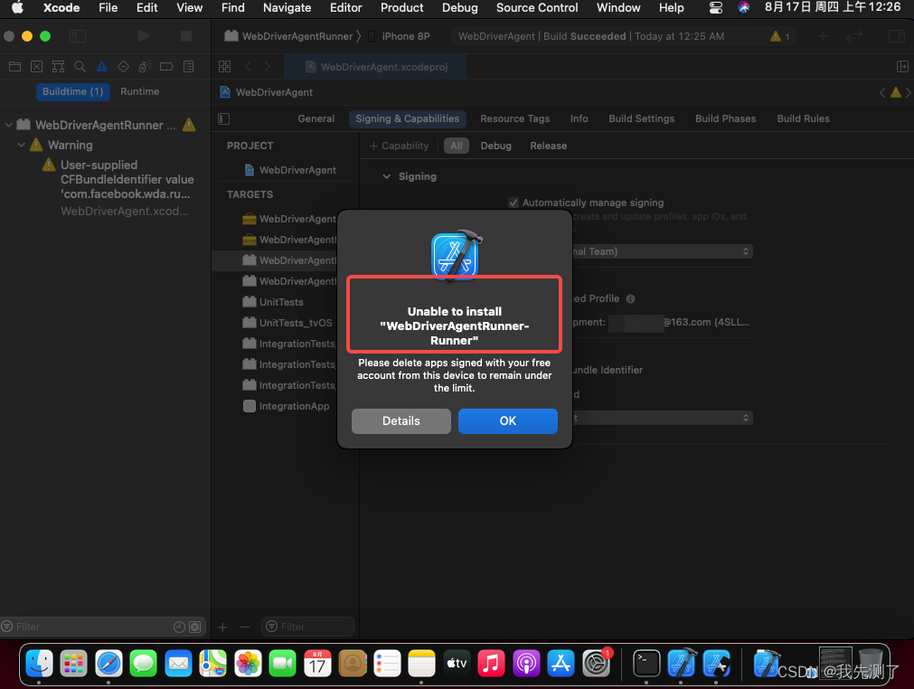Open the Breakpoint navigator

tap(166, 66)
